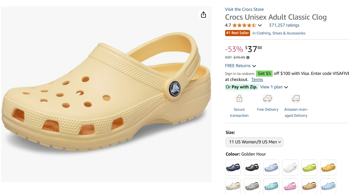
Task: Expand the rating breakdown chevron
Action: point(260,25)
